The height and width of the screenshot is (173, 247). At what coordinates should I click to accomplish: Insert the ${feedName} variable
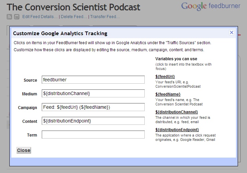(x=168, y=94)
